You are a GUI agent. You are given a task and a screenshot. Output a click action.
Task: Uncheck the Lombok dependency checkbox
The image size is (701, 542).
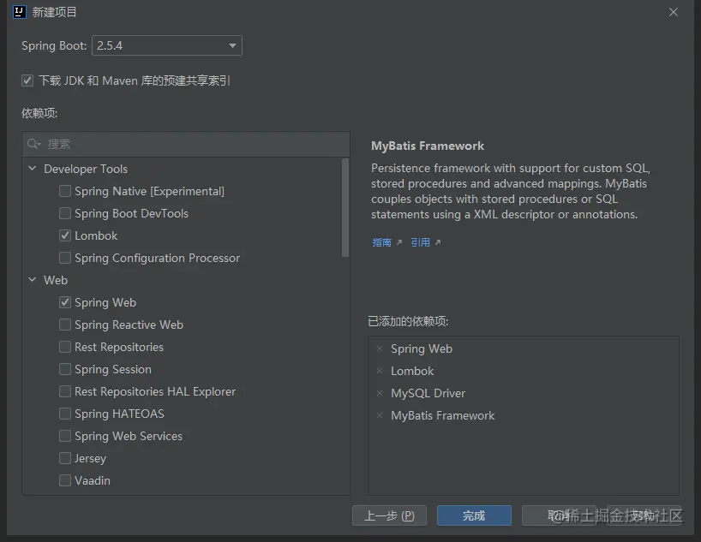point(65,235)
